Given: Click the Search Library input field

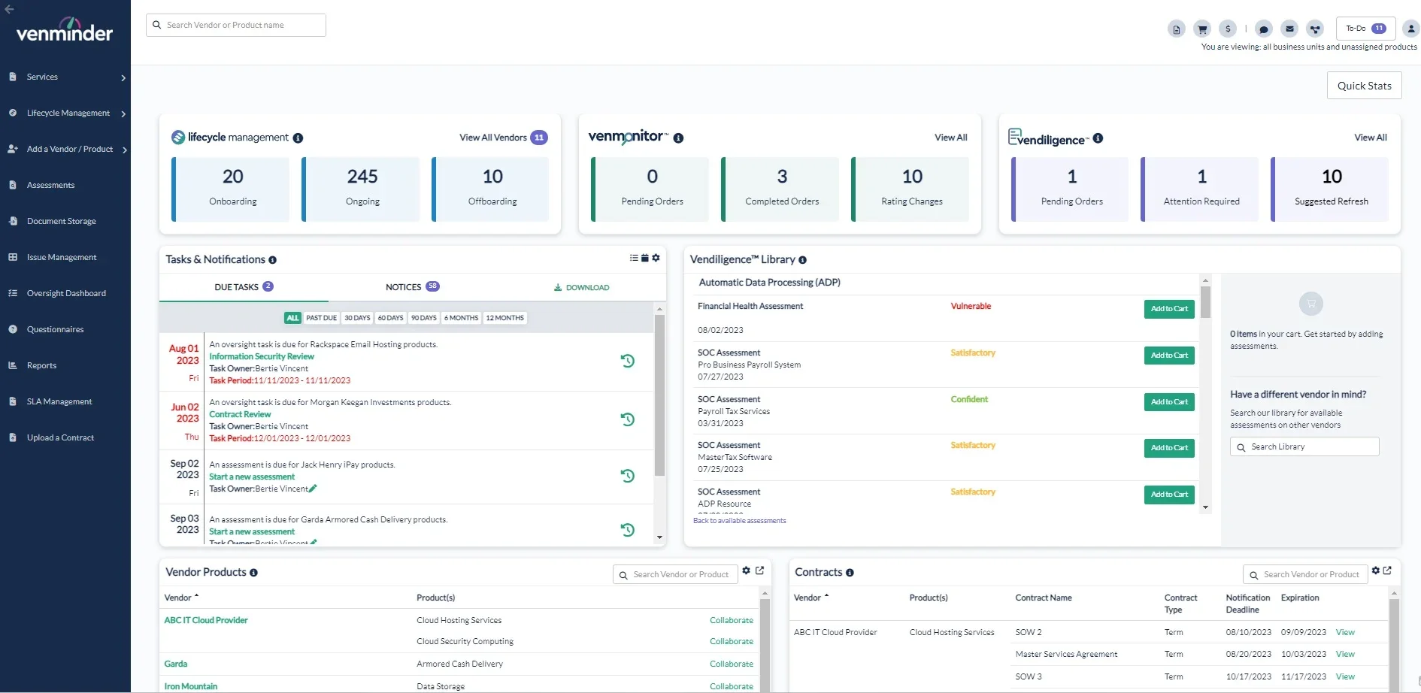Looking at the screenshot, I should point(1304,446).
